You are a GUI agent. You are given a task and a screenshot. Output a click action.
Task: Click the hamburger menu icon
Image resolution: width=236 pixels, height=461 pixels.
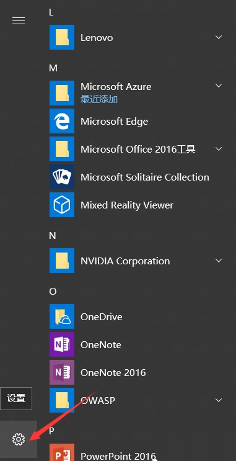[x=19, y=21]
